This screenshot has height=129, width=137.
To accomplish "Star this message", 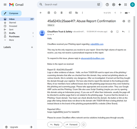I will 112,32.
